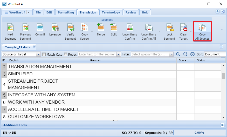Open the Review tab

click(131, 12)
